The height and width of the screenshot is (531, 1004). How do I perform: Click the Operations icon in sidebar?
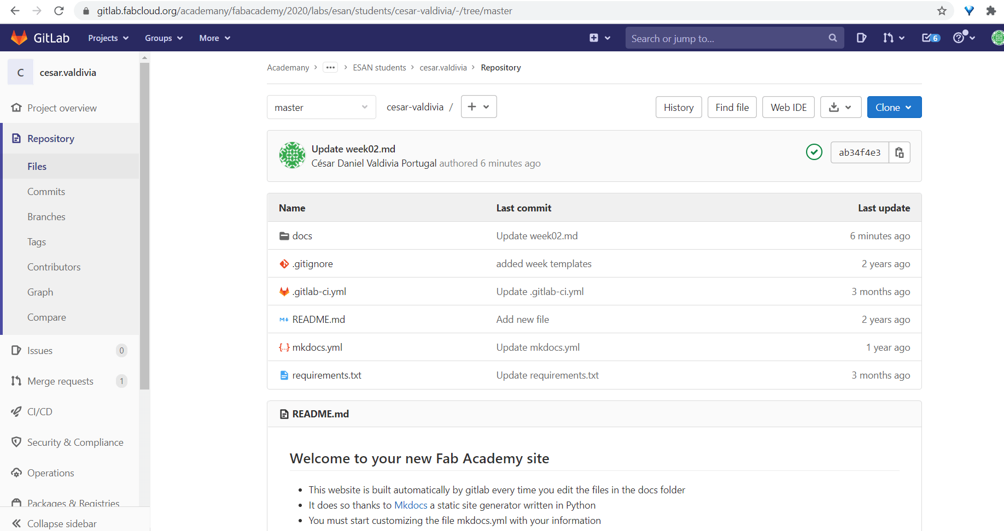click(x=16, y=473)
